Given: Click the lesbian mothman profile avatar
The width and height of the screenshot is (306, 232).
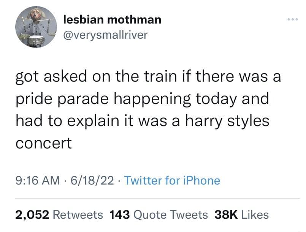Looking at the screenshot, I should (x=33, y=28).
